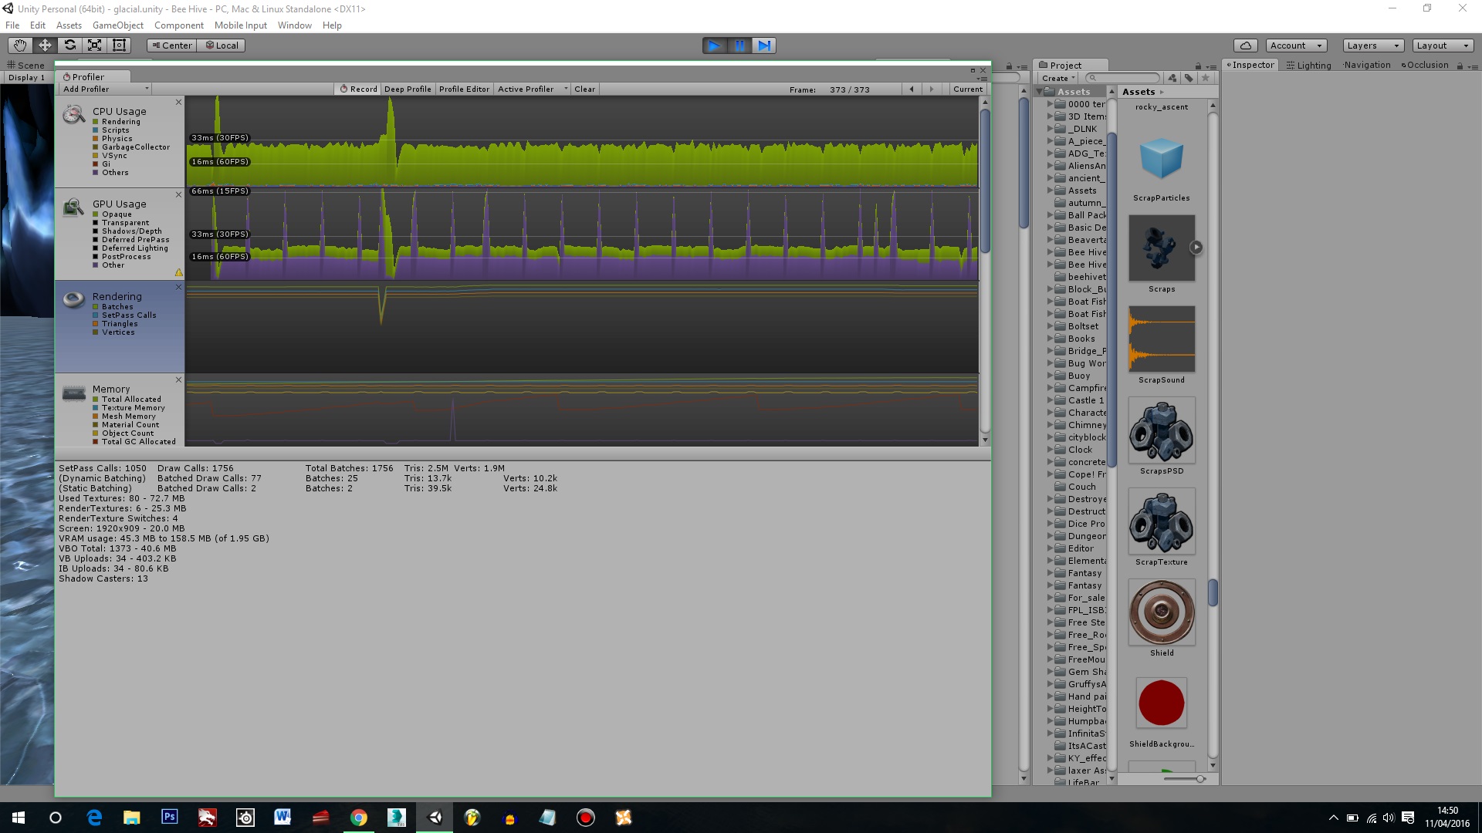Viewport: 1482px width, 833px height.
Task: Open Photoshop from the taskbar
Action: 169,817
